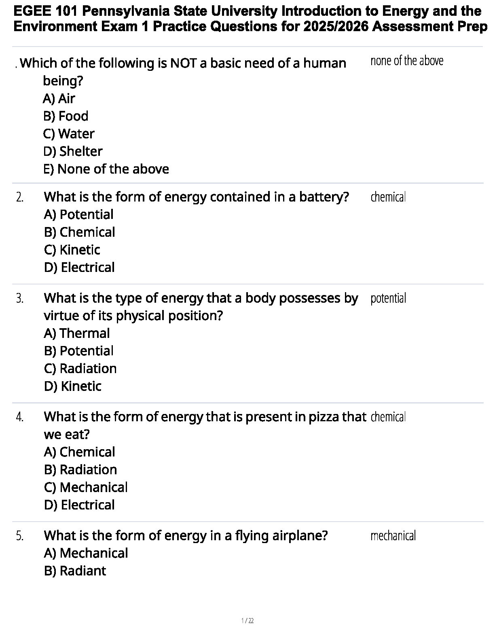The image size is (495, 641).
Task: Click the 'mechanical' answer in right column
Action: [393, 536]
